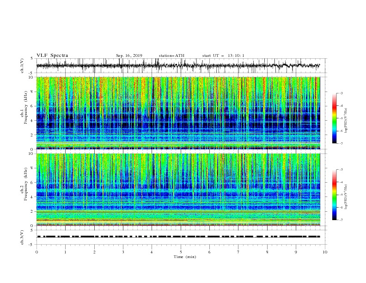The image size is (366, 283).
Task: Click the "-3" tick on upper colorbar
Action: 341,93
